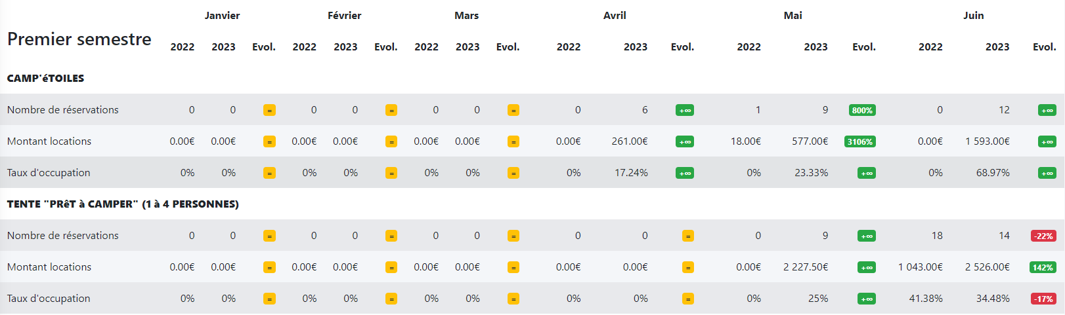Click the green 3106% evolution badge
This screenshot has height=315, width=1065.
coord(859,142)
